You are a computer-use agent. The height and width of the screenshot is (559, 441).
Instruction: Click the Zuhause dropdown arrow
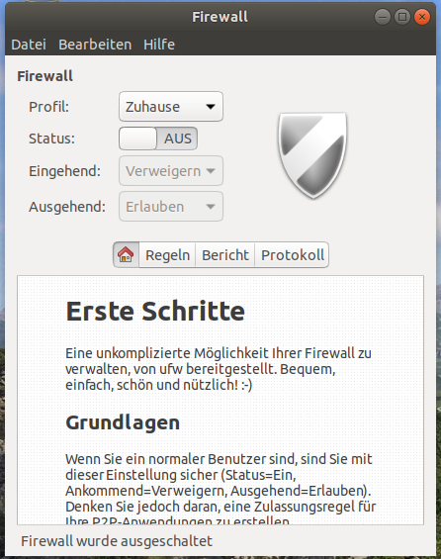point(211,107)
